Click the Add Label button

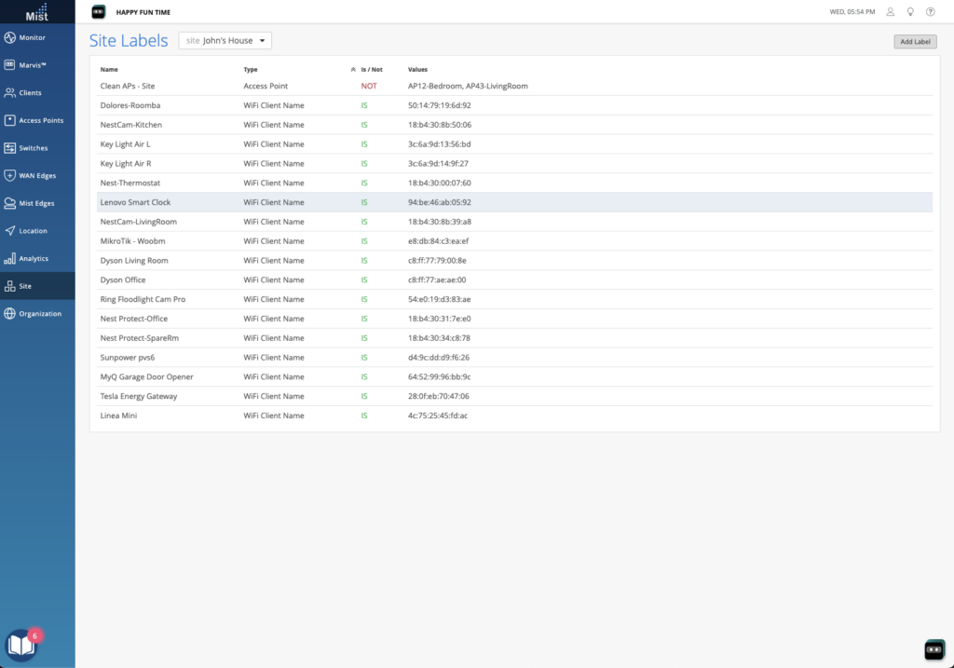[915, 41]
